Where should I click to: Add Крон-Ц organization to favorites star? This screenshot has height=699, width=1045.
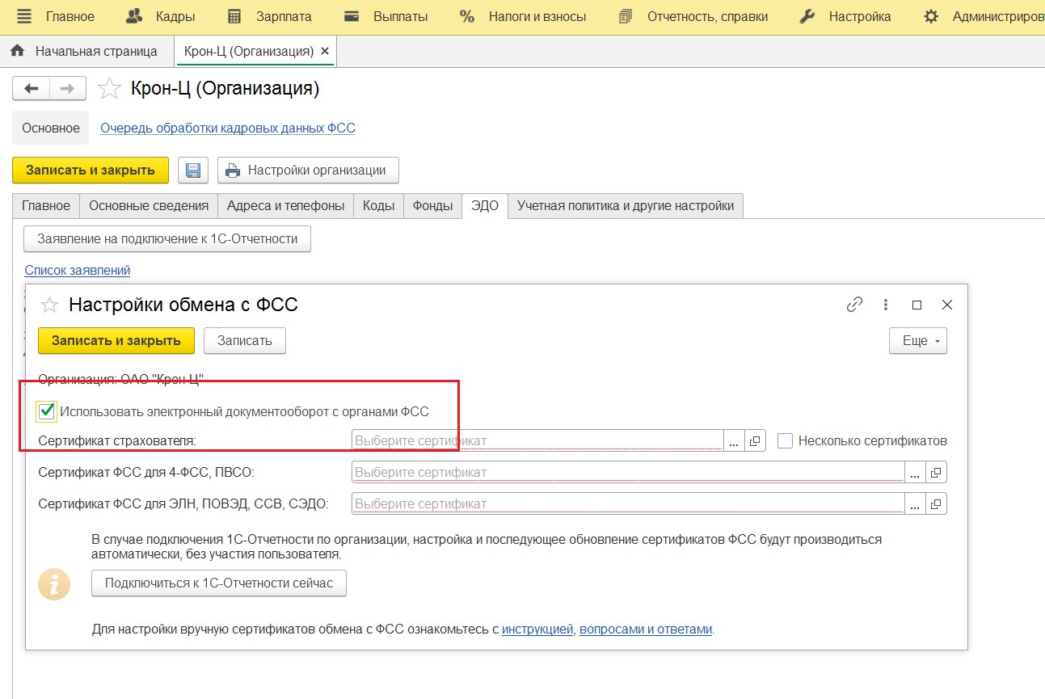pyautogui.click(x=109, y=89)
